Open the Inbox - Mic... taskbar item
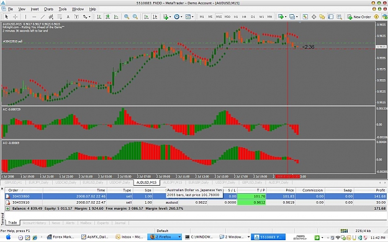This screenshot has width=388, height=242. (129, 237)
